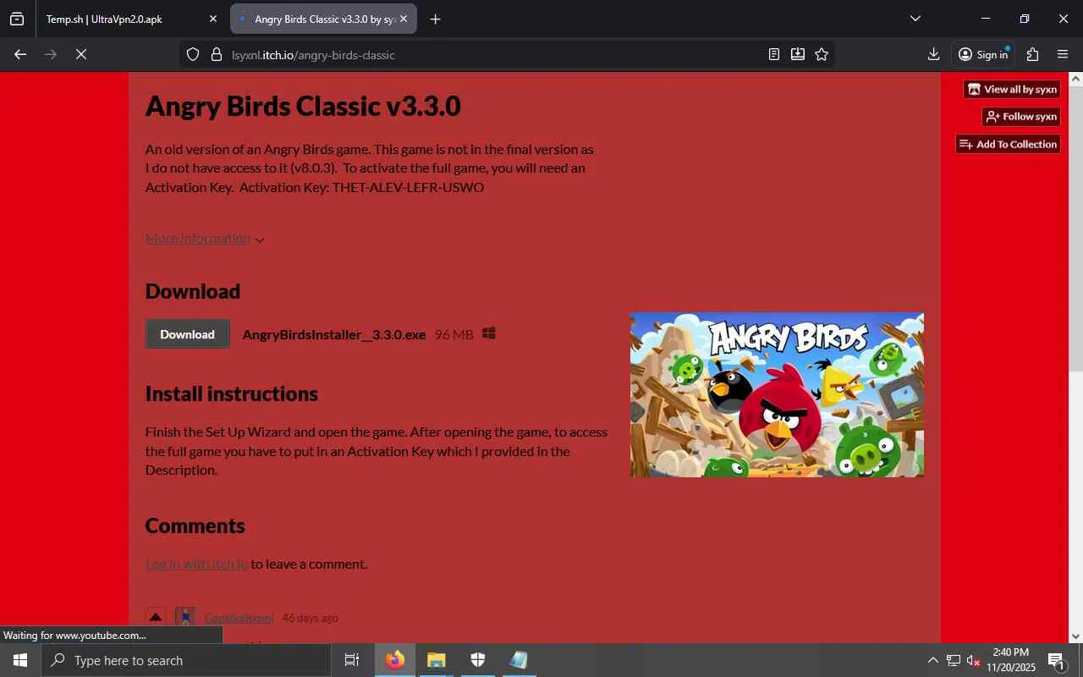Image resolution: width=1083 pixels, height=677 pixels.
Task: Stop loading the current page
Action: pyautogui.click(x=80, y=54)
